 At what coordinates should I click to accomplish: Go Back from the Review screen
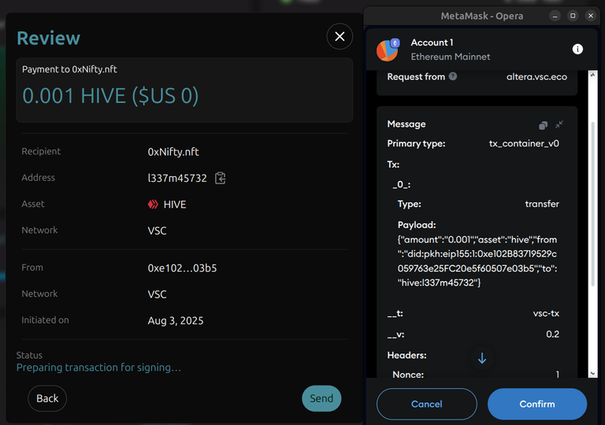47,398
